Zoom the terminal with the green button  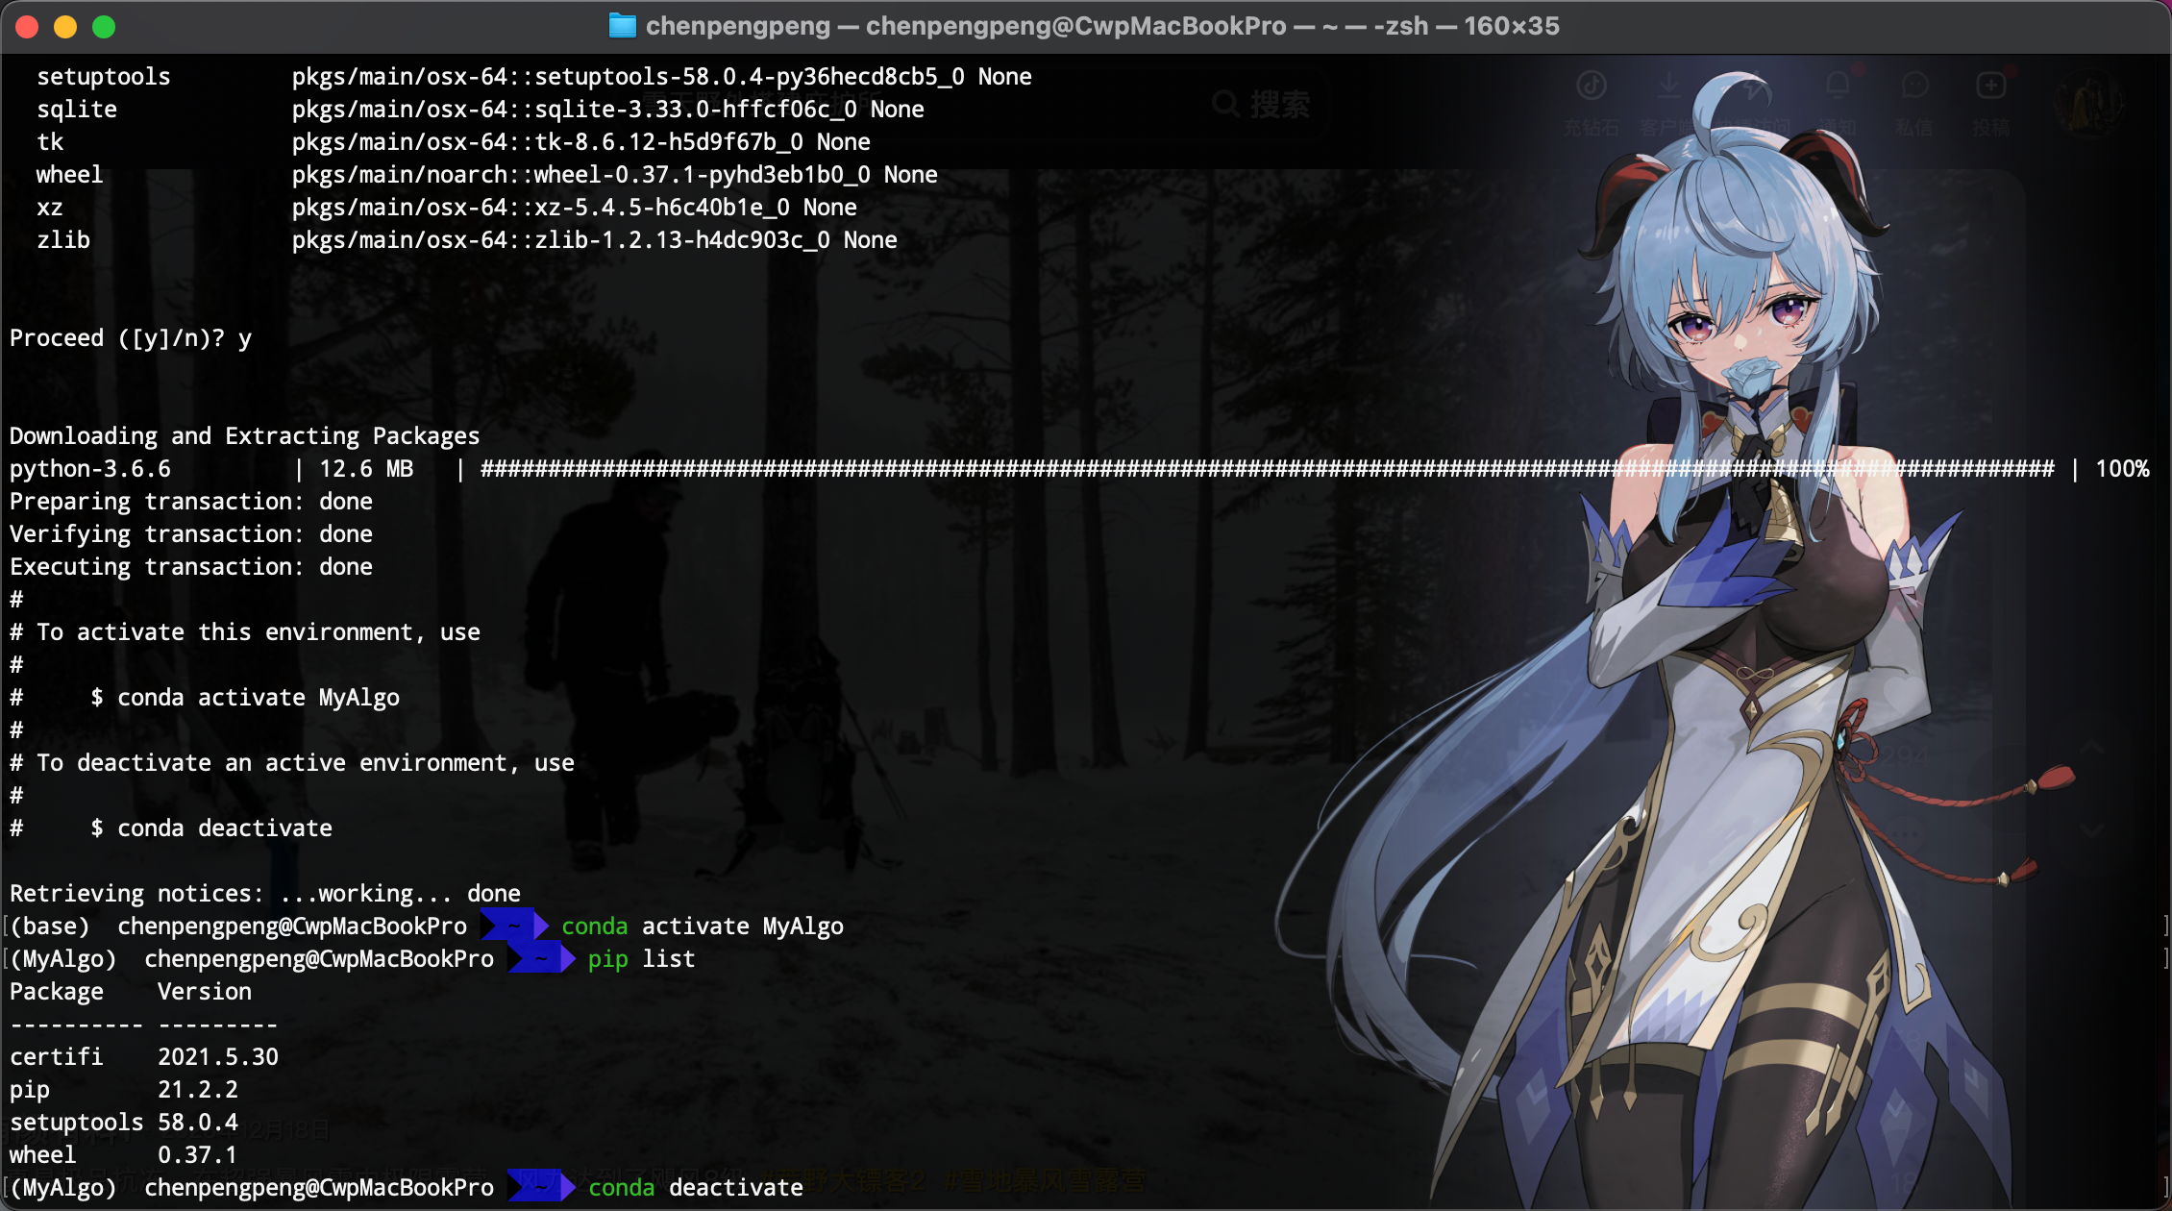104,27
